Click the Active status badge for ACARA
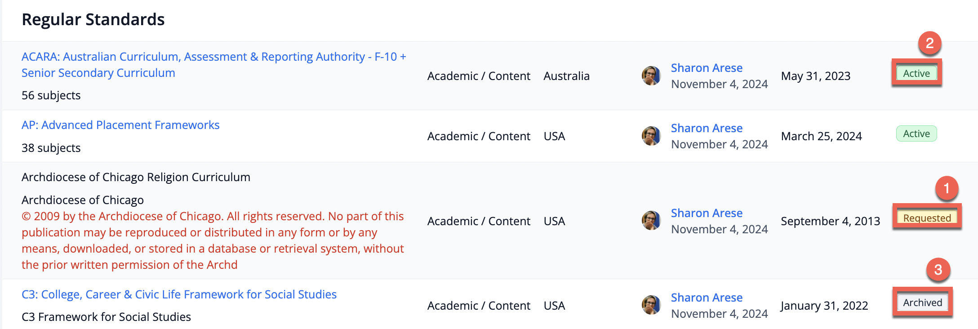The image size is (978, 329). (916, 73)
